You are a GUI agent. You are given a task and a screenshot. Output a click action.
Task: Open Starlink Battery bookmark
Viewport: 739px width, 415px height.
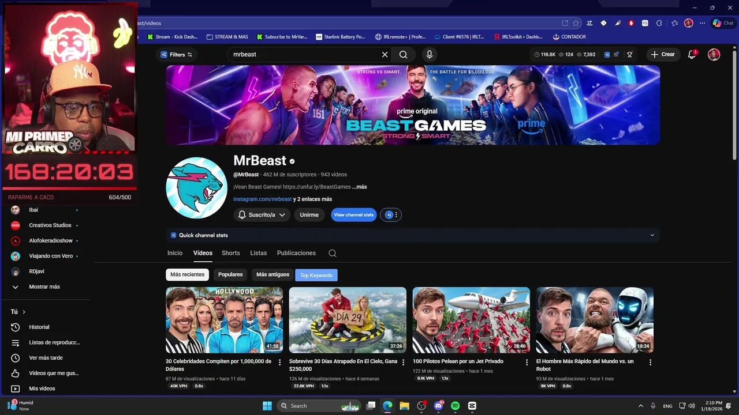coord(341,37)
